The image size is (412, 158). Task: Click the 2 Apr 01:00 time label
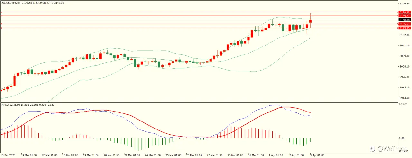point(297,155)
